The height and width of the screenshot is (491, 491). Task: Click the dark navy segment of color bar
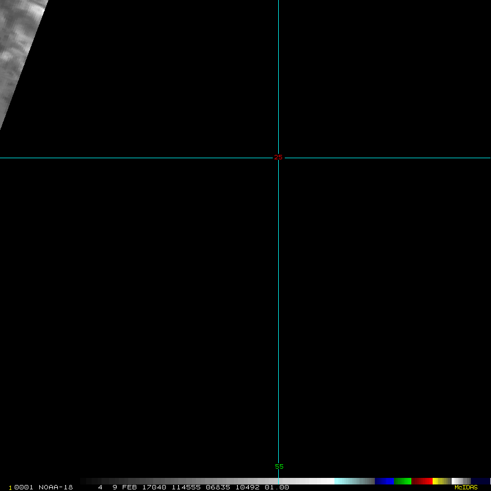480,481
